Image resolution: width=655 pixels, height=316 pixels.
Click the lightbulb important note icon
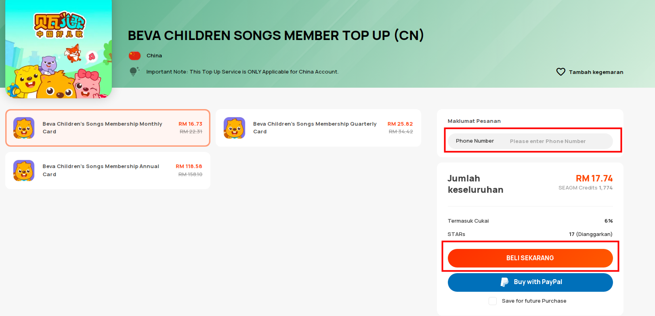pyautogui.click(x=134, y=72)
